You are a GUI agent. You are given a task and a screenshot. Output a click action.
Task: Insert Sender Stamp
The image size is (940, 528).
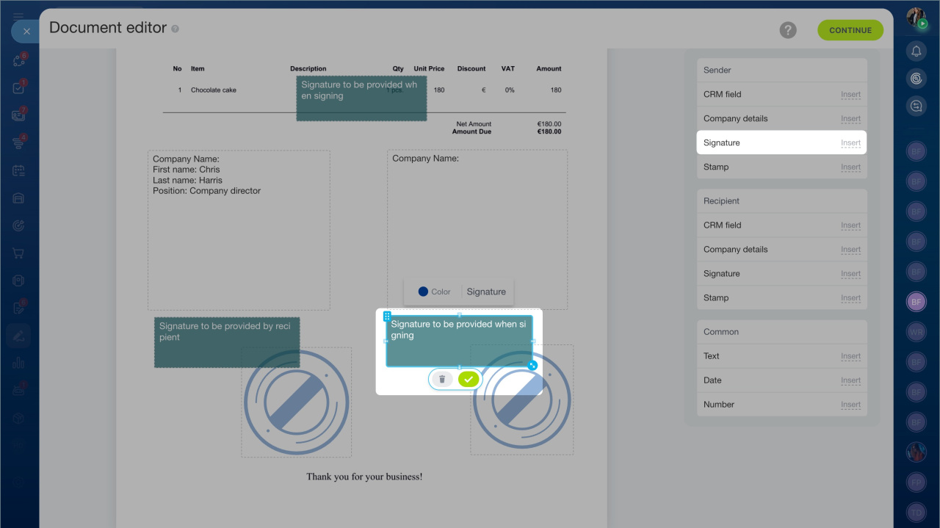(850, 167)
